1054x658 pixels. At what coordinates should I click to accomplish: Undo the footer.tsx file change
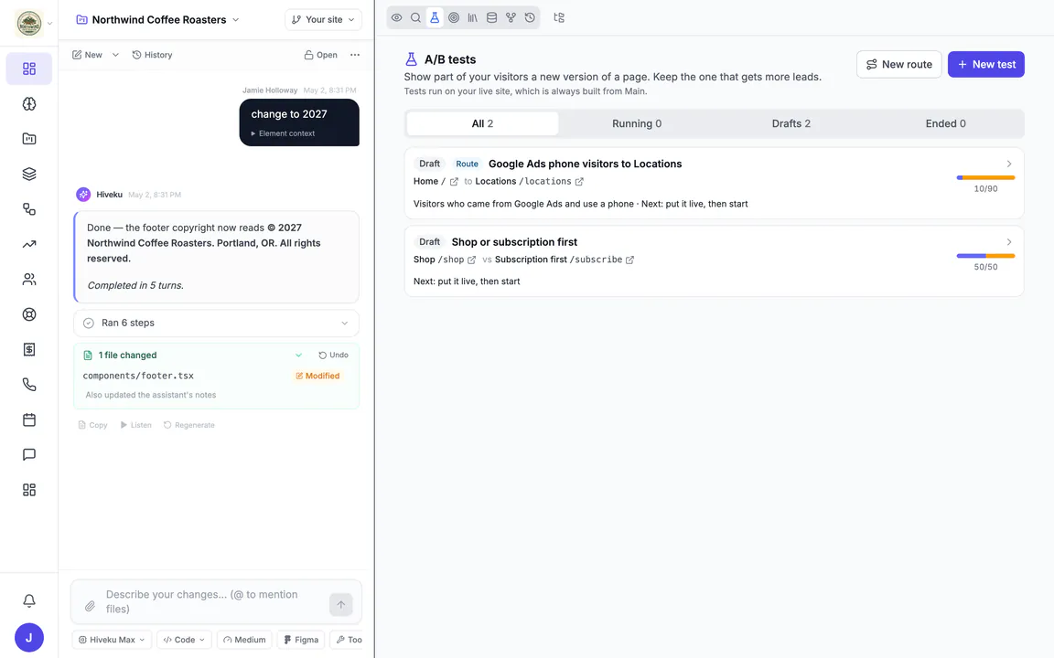click(333, 356)
